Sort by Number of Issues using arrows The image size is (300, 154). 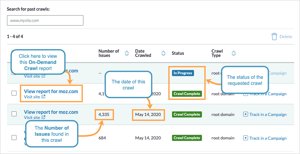[127, 53]
